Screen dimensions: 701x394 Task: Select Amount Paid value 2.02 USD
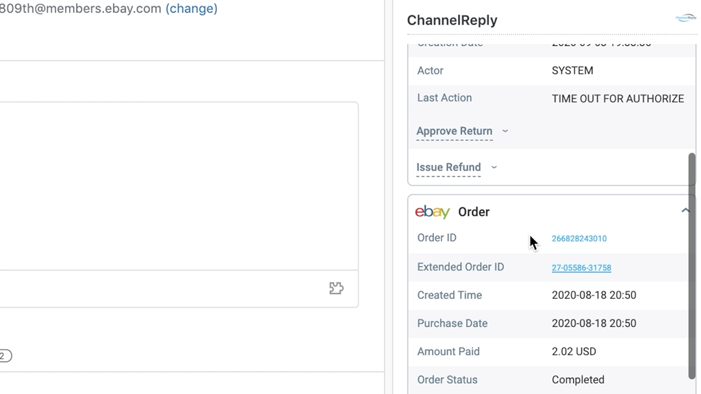[574, 352]
